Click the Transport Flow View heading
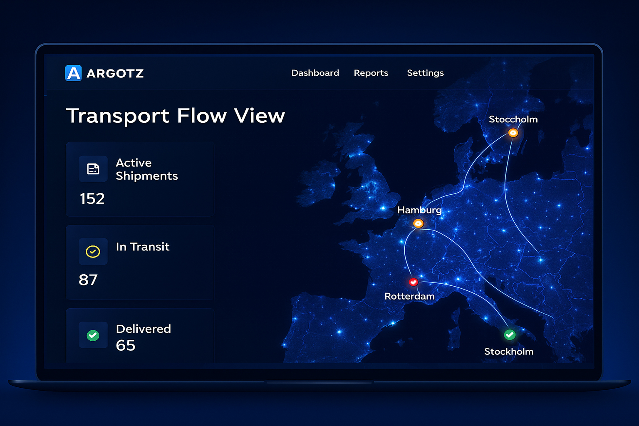The width and height of the screenshot is (639, 426). click(175, 116)
